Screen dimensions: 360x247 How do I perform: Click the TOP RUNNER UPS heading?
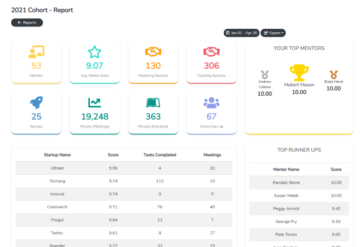pos(299,150)
